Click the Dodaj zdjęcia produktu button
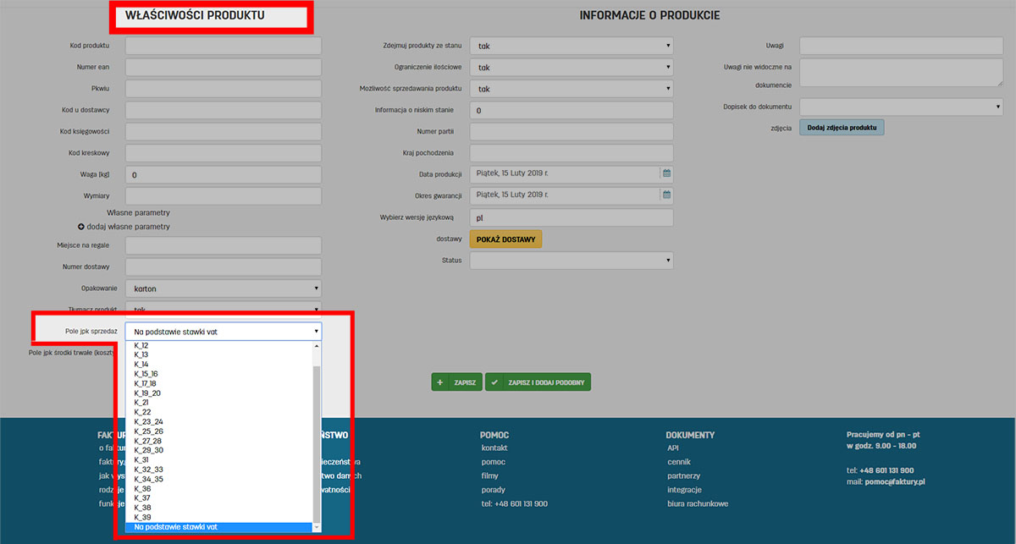Viewport: 1016px width, 544px height. pyautogui.click(x=841, y=128)
